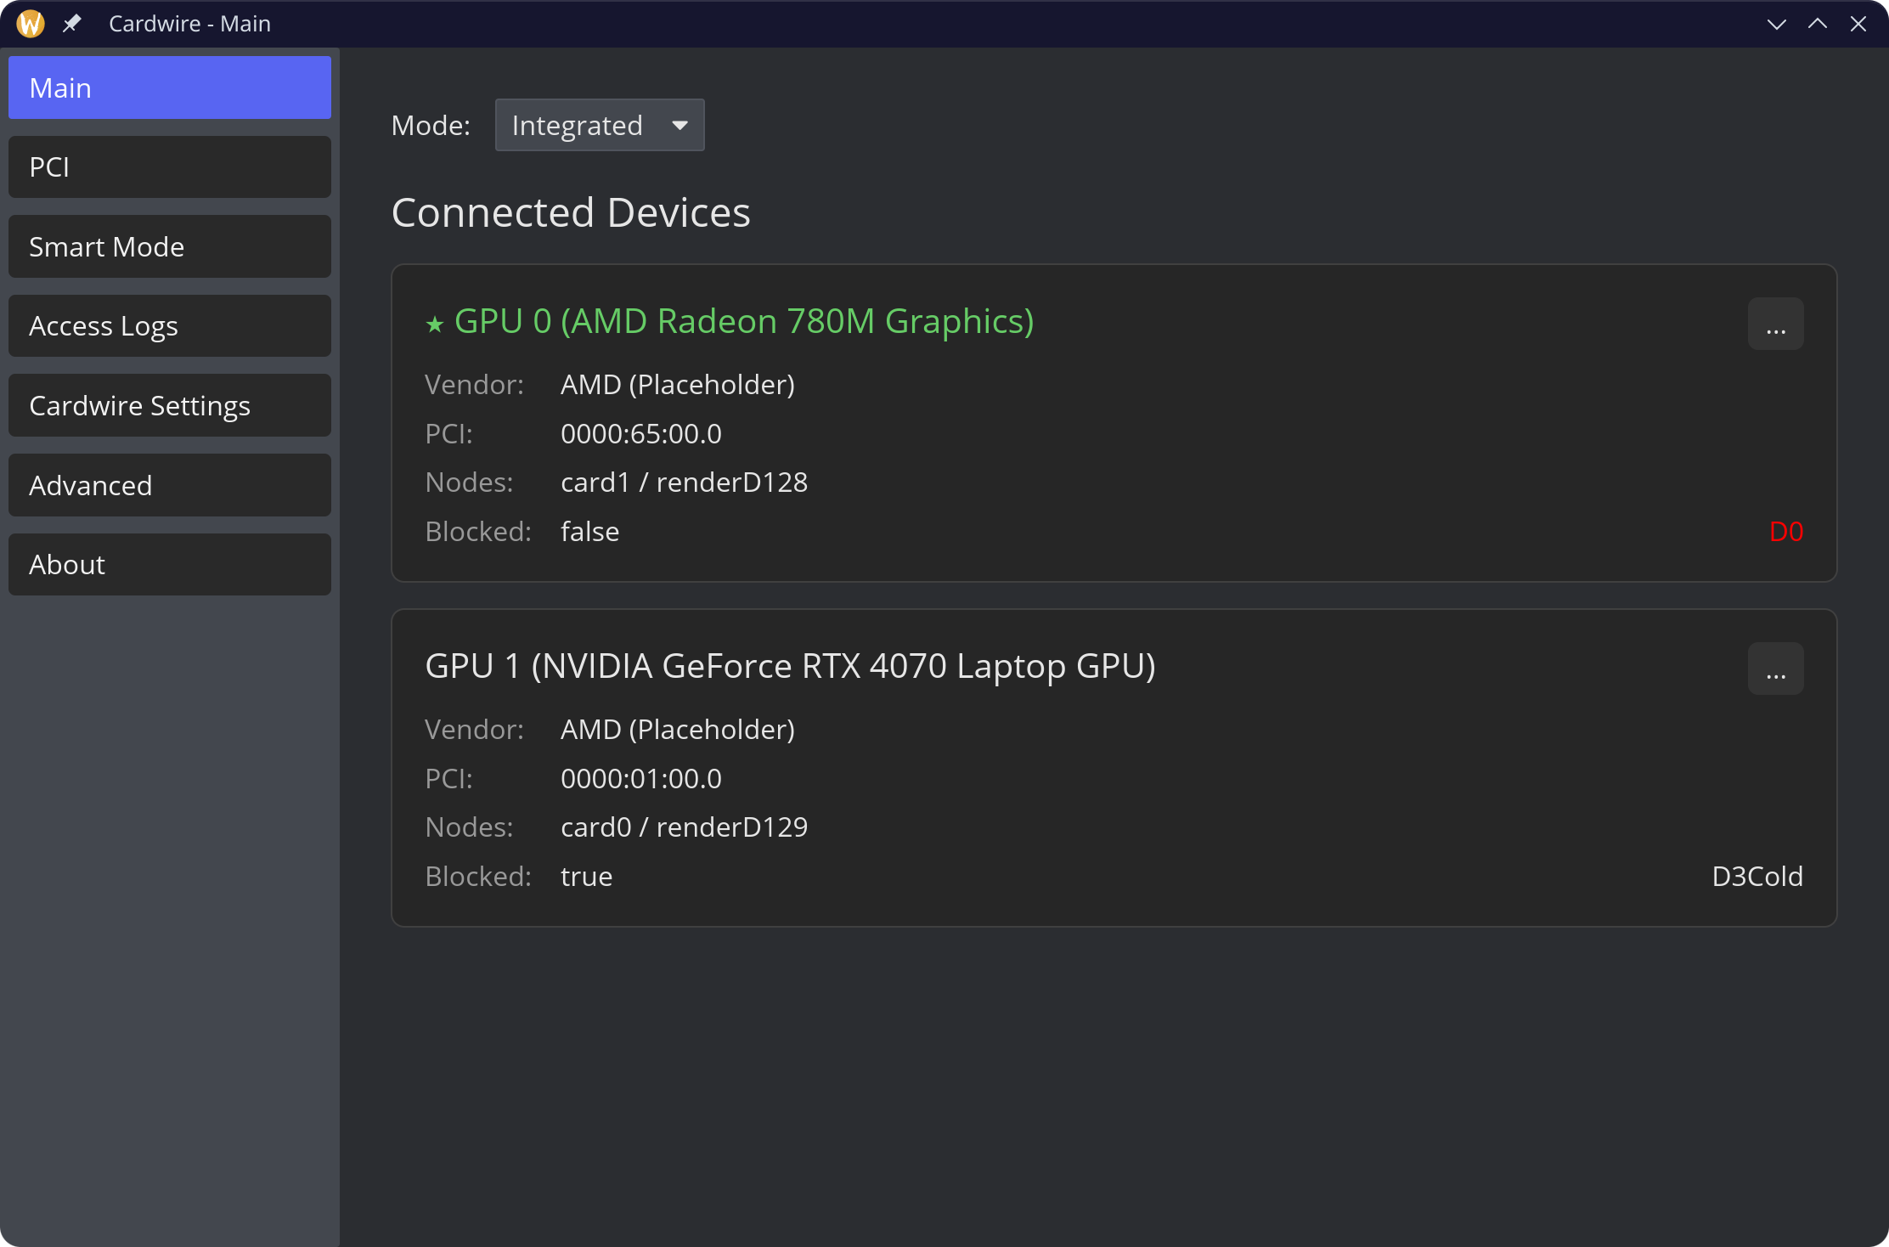The width and height of the screenshot is (1889, 1247).
Task: Open the three-dot menu for GPU 0
Action: [1775, 324]
